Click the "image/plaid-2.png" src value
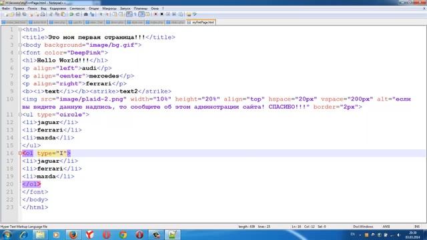 (91, 99)
